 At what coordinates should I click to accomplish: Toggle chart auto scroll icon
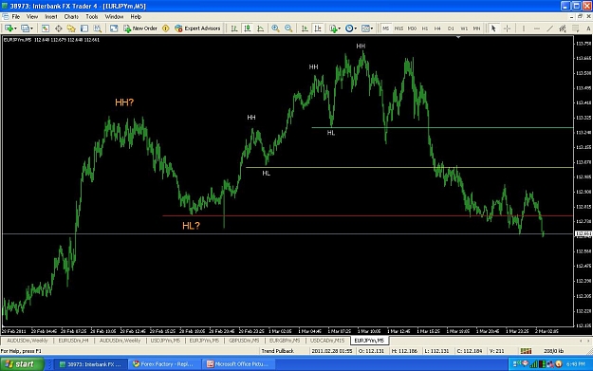pos(305,28)
